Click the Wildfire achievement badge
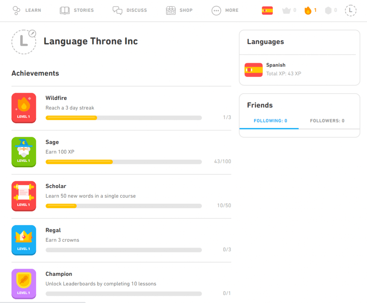 click(x=24, y=108)
